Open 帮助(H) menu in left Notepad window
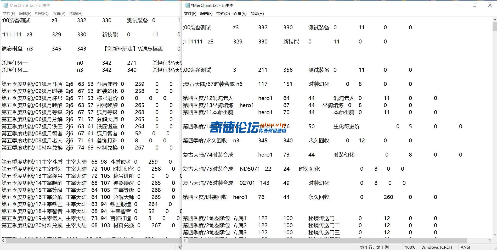The image size is (497, 250). pos(76,13)
